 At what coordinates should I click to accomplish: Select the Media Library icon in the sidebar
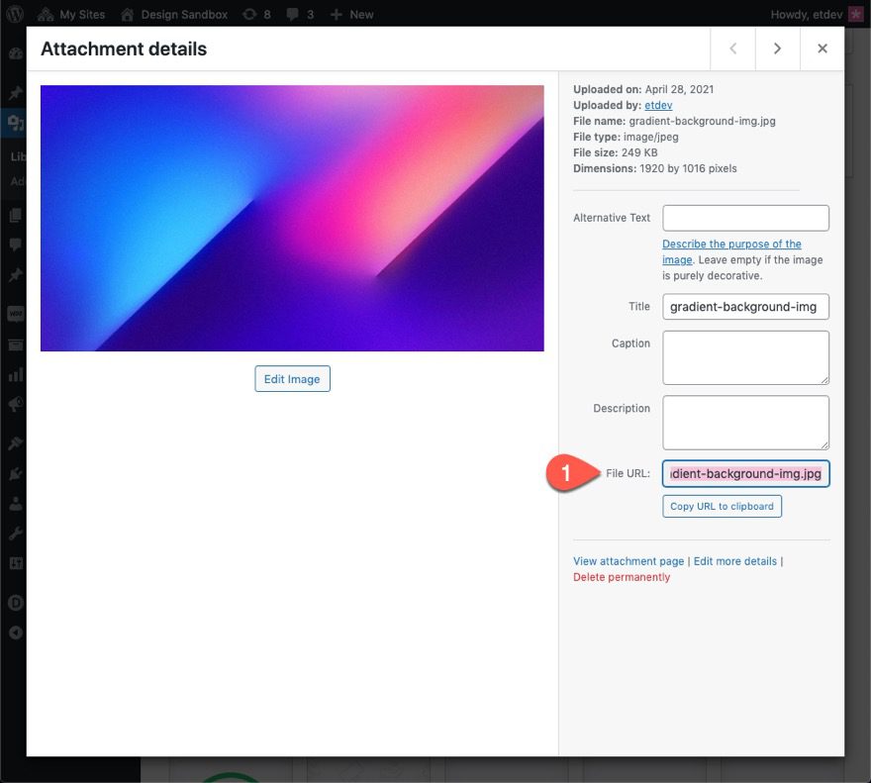pyautogui.click(x=14, y=123)
